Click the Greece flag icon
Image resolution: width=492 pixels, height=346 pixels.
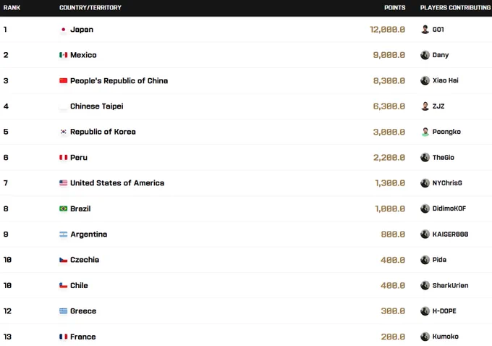pyautogui.click(x=64, y=311)
